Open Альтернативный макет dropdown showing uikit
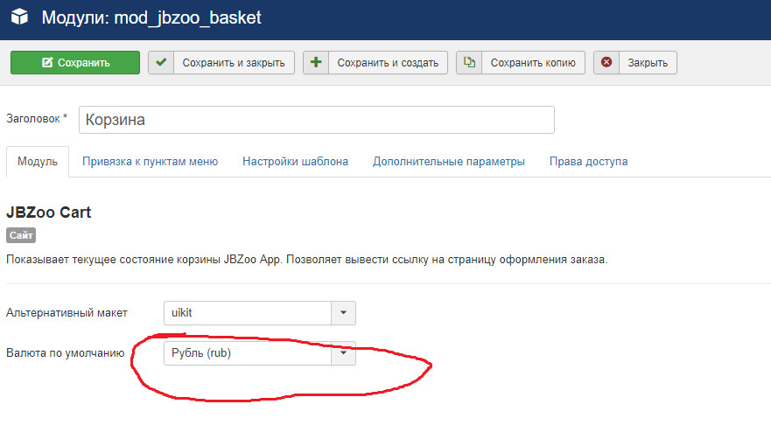This screenshot has height=439, width=771. (x=260, y=313)
